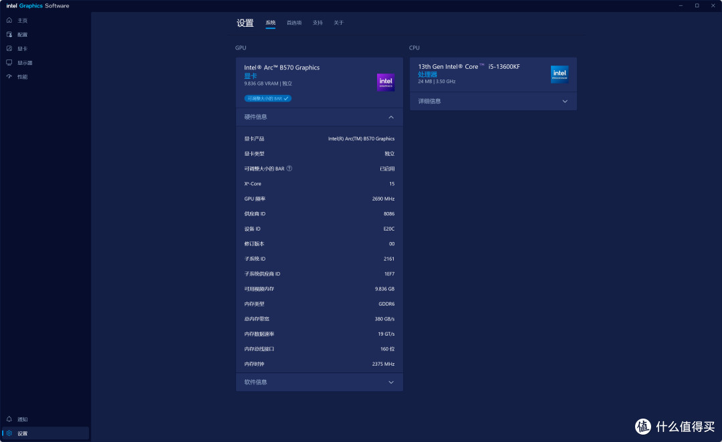This screenshot has width=722, height=442.
Task: Click the 9.836 GB VRAM | 独立 subtitle
Action: point(268,84)
